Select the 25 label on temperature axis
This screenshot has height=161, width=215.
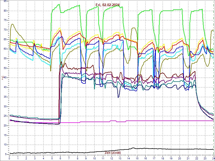point(5,116)
